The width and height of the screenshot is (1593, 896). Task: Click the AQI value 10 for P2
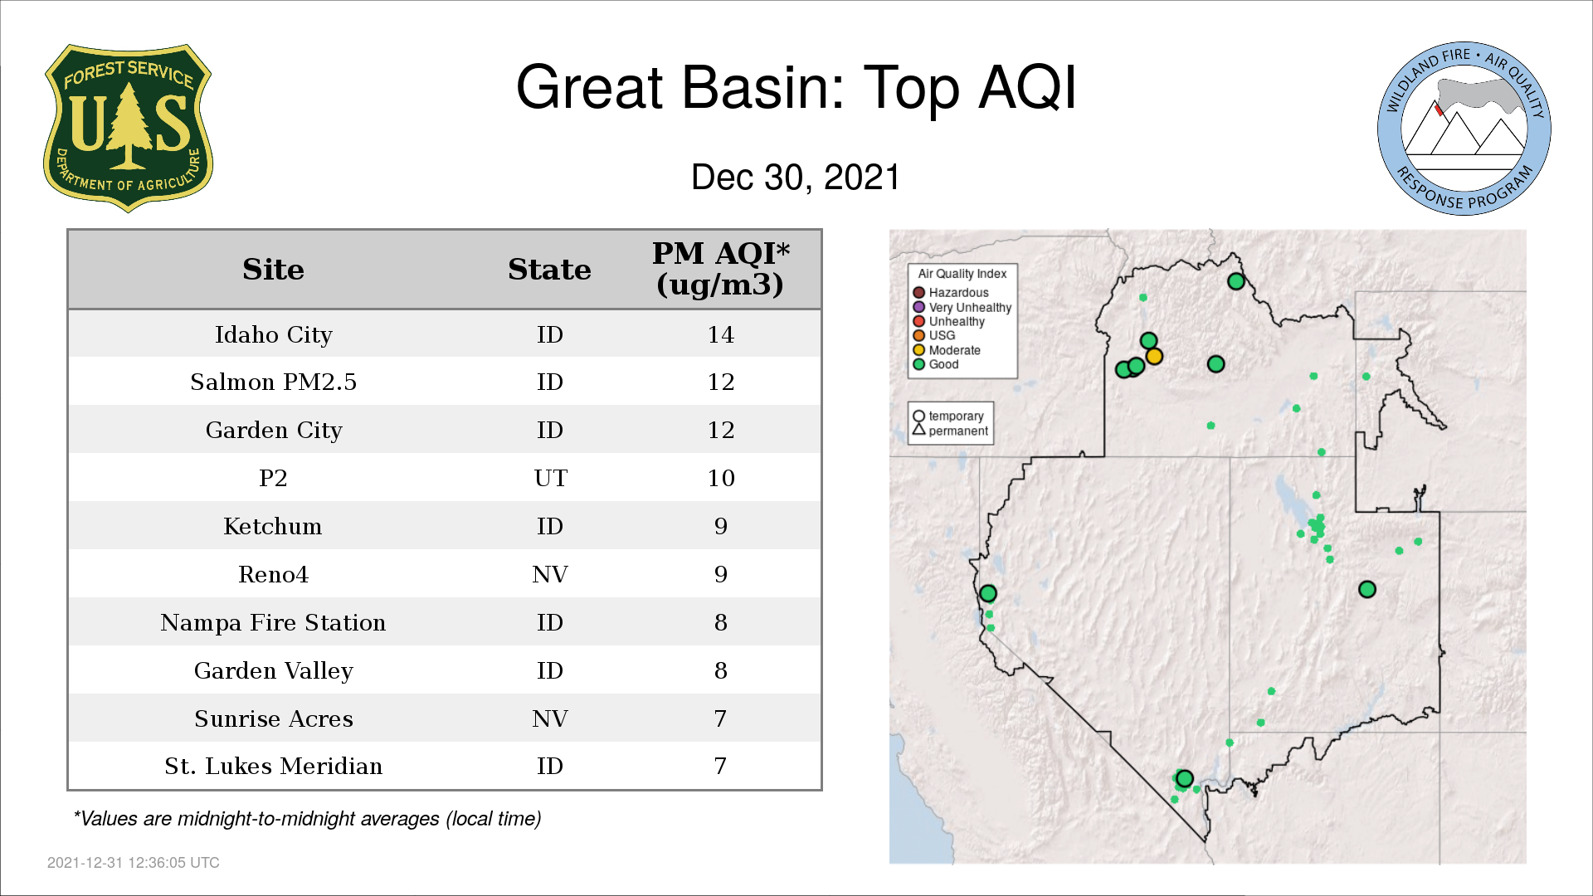pyautogui.click(x=720, y=478)
